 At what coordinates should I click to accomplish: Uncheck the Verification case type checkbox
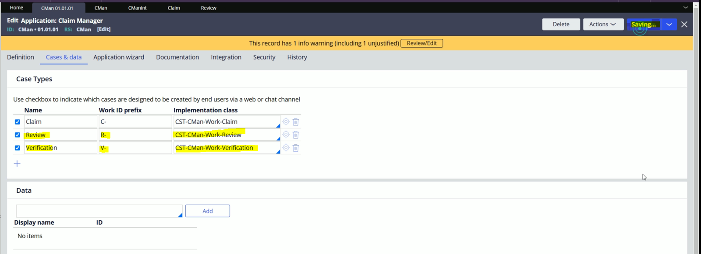click(x=18, y=148)
